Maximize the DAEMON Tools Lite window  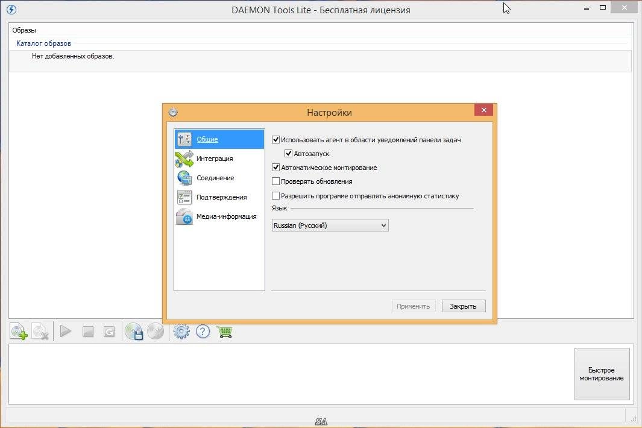[603, 7]
